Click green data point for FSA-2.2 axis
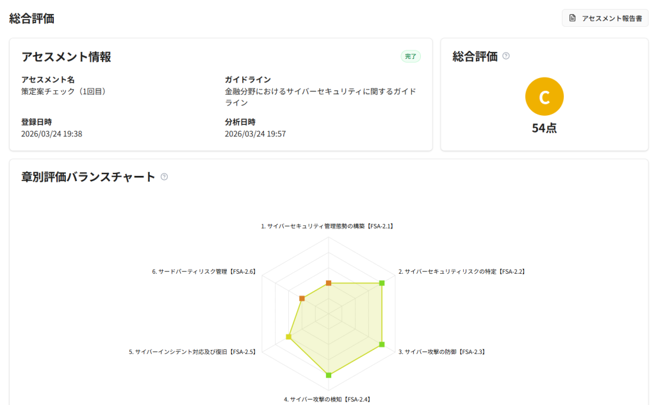This screenshot has width=656, height=405. click(382, 283)
